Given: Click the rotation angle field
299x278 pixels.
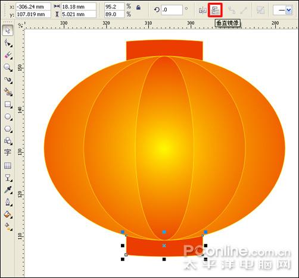Looking at the screenshot, I should [x=172, y=10].
